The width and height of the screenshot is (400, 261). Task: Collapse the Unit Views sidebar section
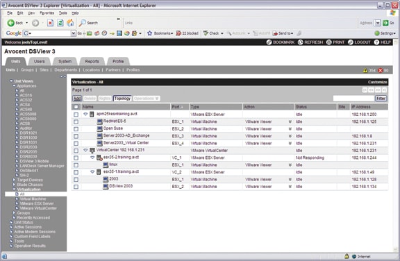click(11, 81)
